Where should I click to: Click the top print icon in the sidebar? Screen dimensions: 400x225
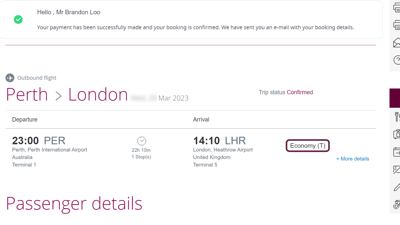tap(397, 7)
